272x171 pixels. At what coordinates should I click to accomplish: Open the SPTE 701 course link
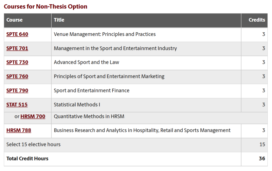(x=17, y=48)
